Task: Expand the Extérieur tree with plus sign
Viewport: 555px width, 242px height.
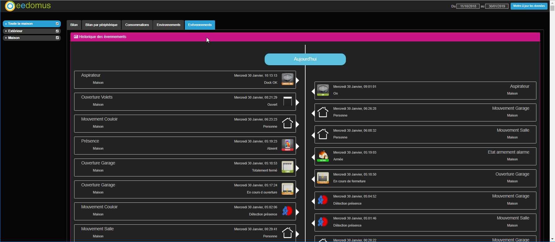Action: point(6,31)
